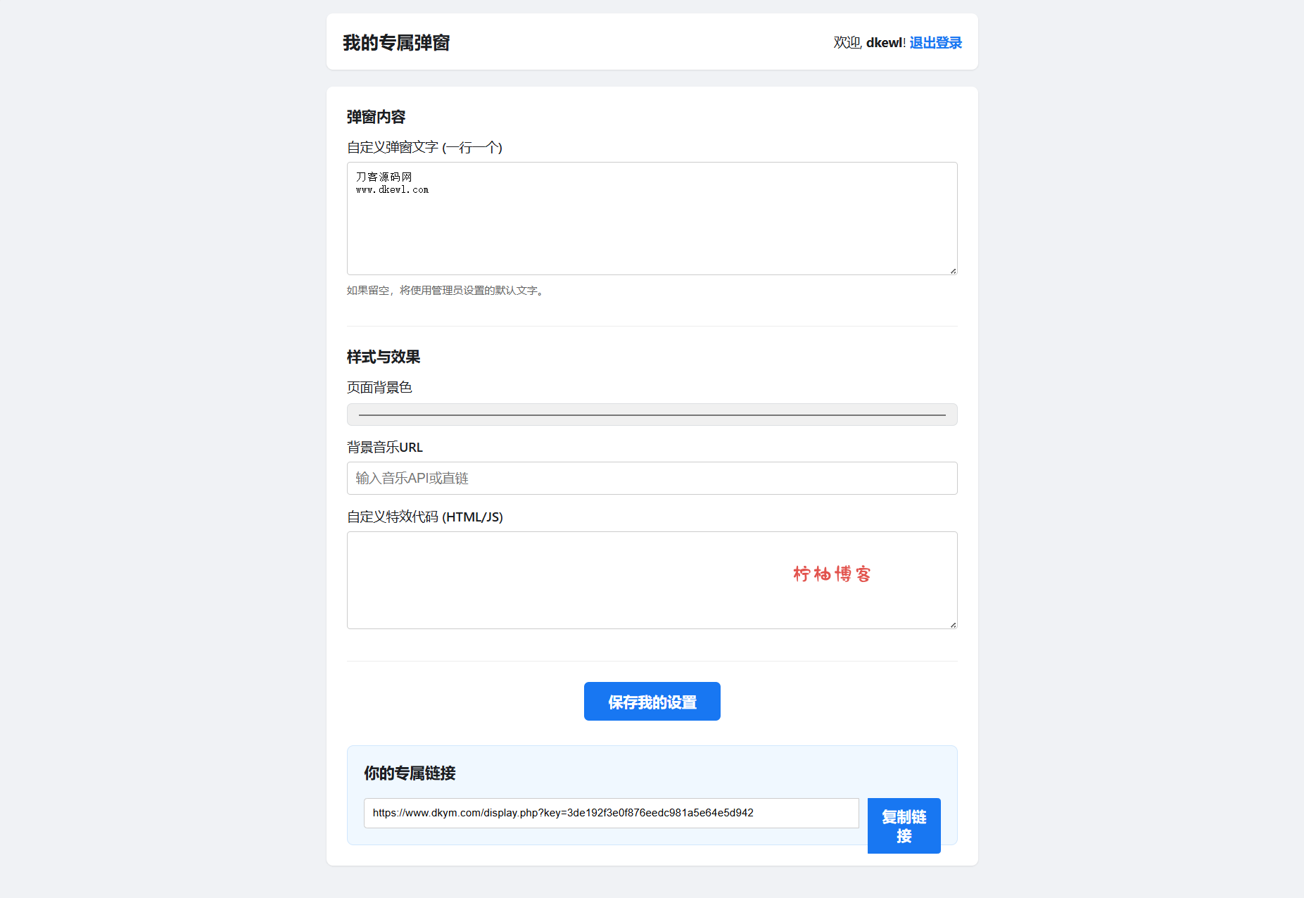
Task: Click the 背景音乐URL label
Action: point(385,448)
